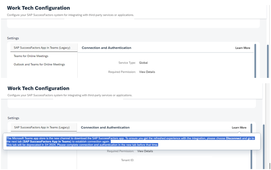The height and width of the screenshot is (170, 271).
Task: Click Learn More above the tooltip popup
Action: point(239,128)
